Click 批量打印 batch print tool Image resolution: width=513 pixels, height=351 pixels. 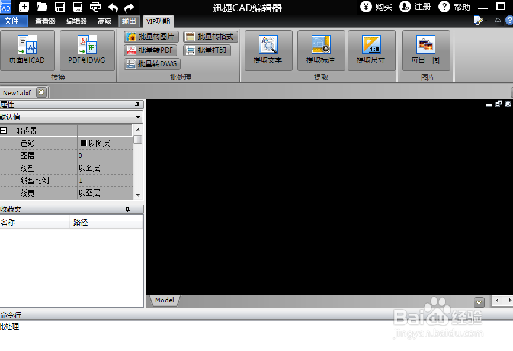207,50
